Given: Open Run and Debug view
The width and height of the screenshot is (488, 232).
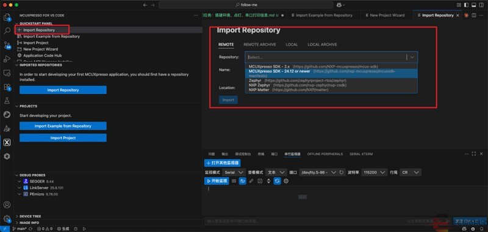Looking at the screenshot, I should click(x=7, y=59).
